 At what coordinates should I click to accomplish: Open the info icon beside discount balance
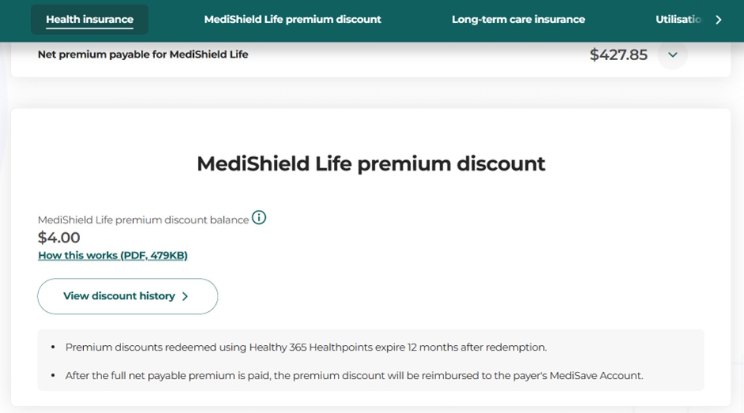pyautogui.click(x=259, y=218)
